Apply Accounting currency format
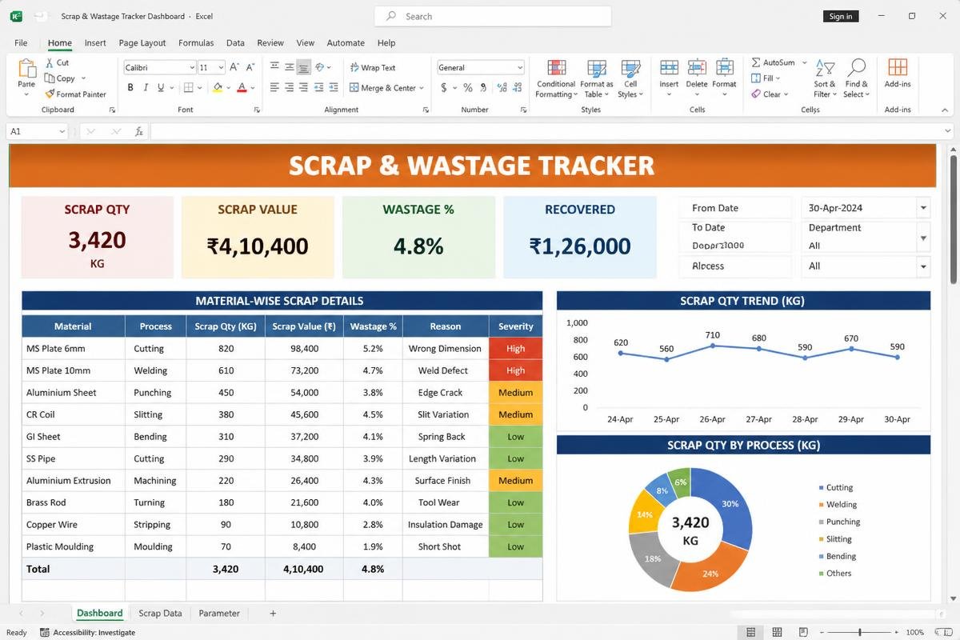Screen dimensions: 960x640 442,88
